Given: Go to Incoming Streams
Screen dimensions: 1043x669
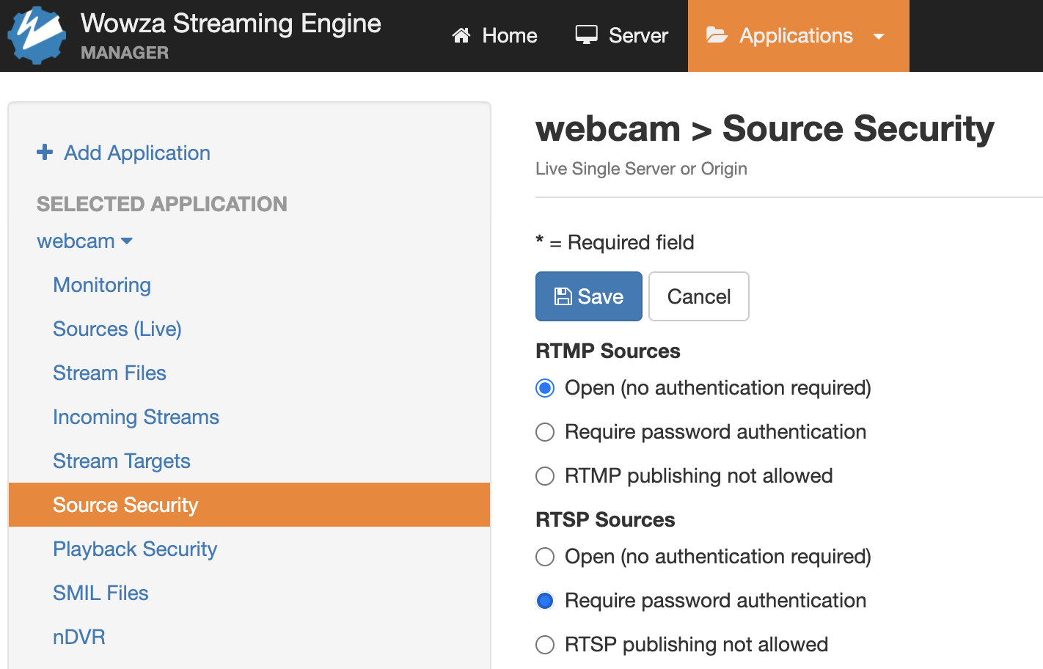Looking at the screenshot, I should tap(136, 417).
